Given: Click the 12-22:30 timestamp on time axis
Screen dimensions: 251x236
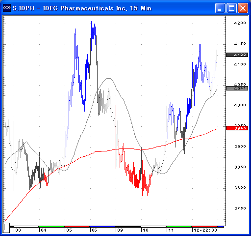Looking at the screenshot, I should (205, 230).
